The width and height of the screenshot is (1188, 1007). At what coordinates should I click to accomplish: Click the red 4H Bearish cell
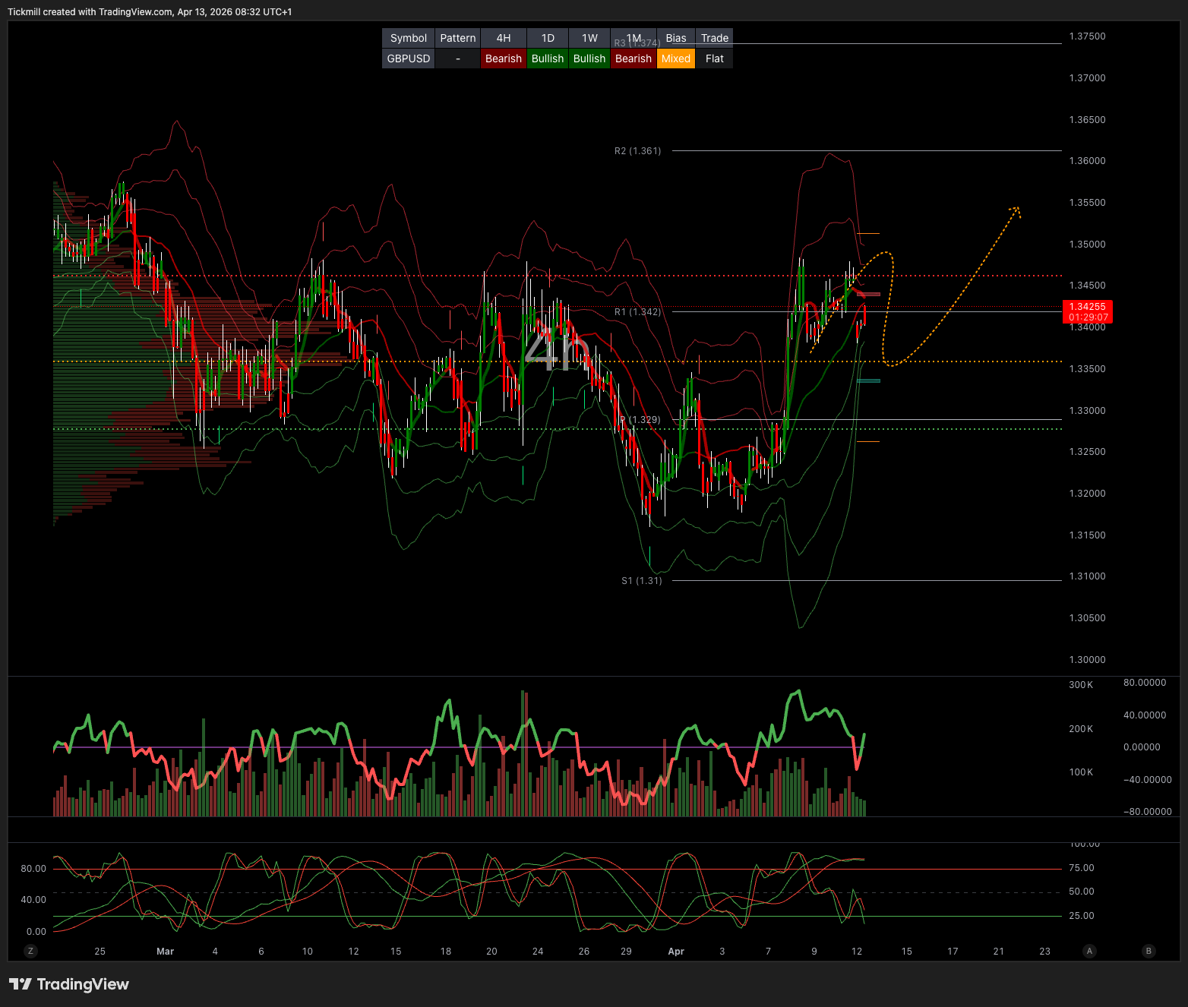[x=503, y=58]
